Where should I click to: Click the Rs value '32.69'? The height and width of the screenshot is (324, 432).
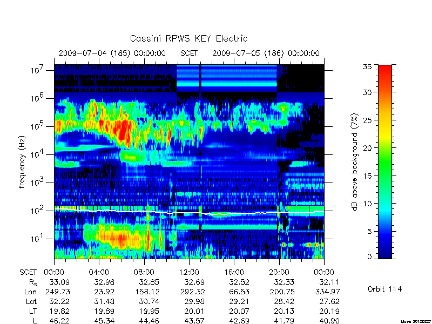tap(194, 282)
